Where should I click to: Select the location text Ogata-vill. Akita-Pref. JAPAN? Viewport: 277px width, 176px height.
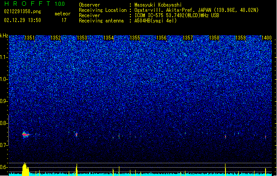tap(173, 10)
